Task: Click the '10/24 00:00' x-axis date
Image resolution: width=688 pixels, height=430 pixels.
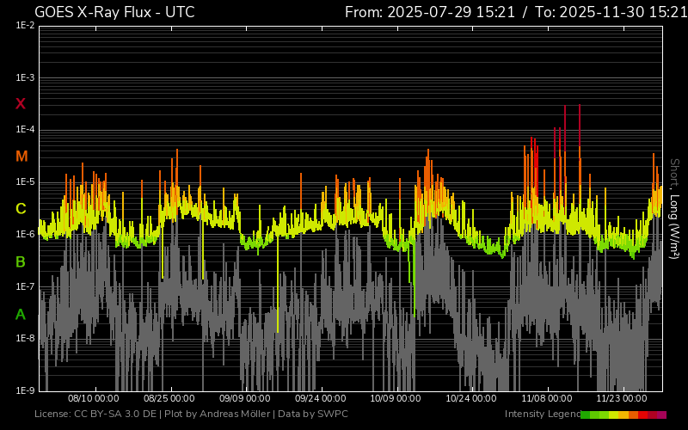Action: point(471,398)
